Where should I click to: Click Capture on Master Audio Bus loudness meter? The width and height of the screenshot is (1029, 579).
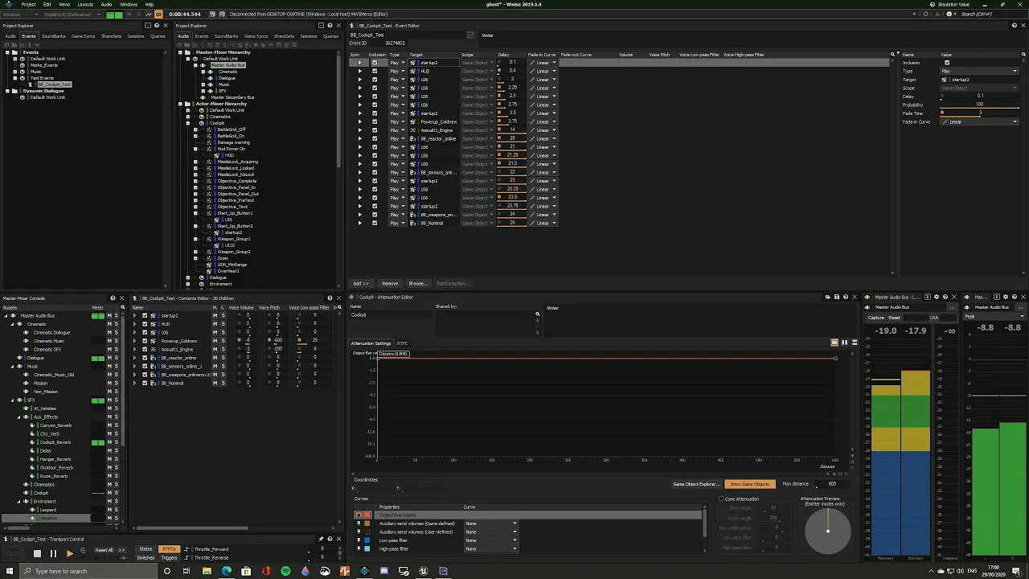click(876, 318)
